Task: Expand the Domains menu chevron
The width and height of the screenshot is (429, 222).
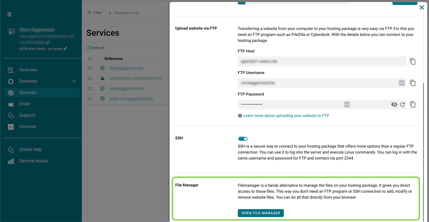Action: tap(74, 81)
